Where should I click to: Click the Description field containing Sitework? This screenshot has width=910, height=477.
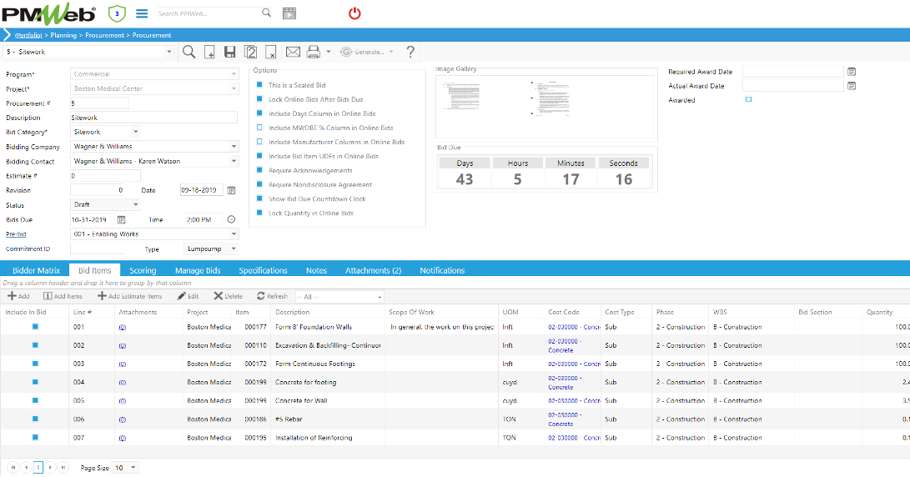[153, 118]
